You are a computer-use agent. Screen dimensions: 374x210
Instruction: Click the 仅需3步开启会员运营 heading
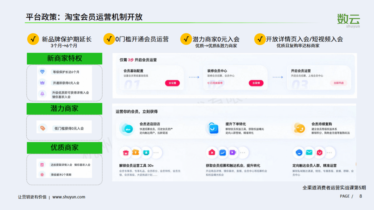138,60
